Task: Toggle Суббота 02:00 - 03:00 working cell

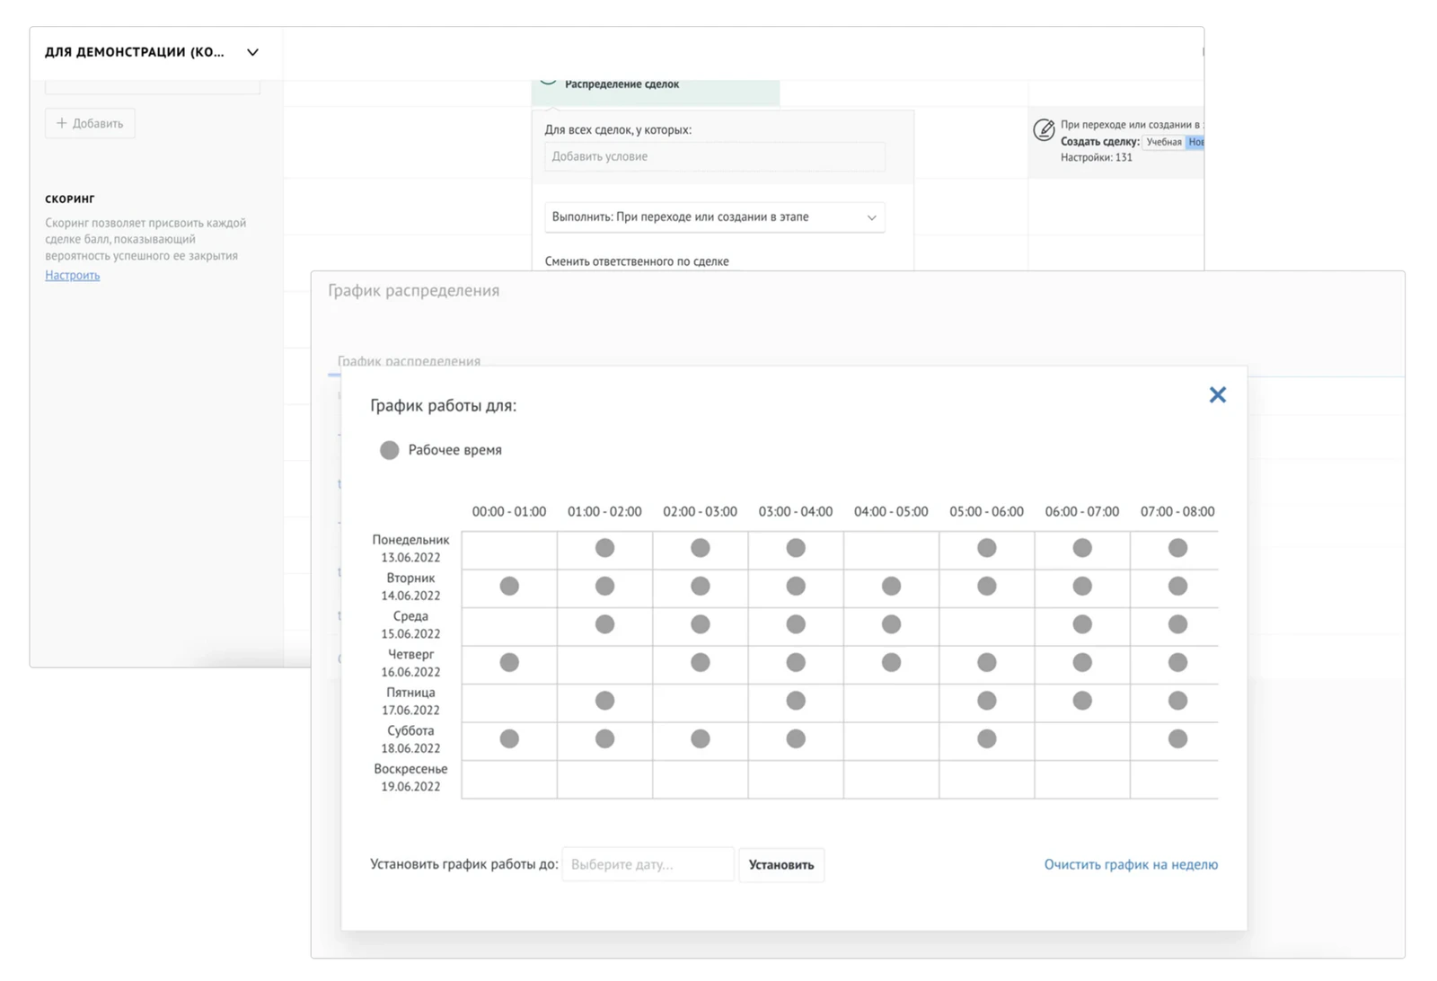Action: [x=700, y=738]
